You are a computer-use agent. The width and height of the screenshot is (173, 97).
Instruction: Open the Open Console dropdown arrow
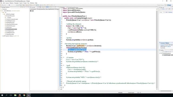coord(55,7)
